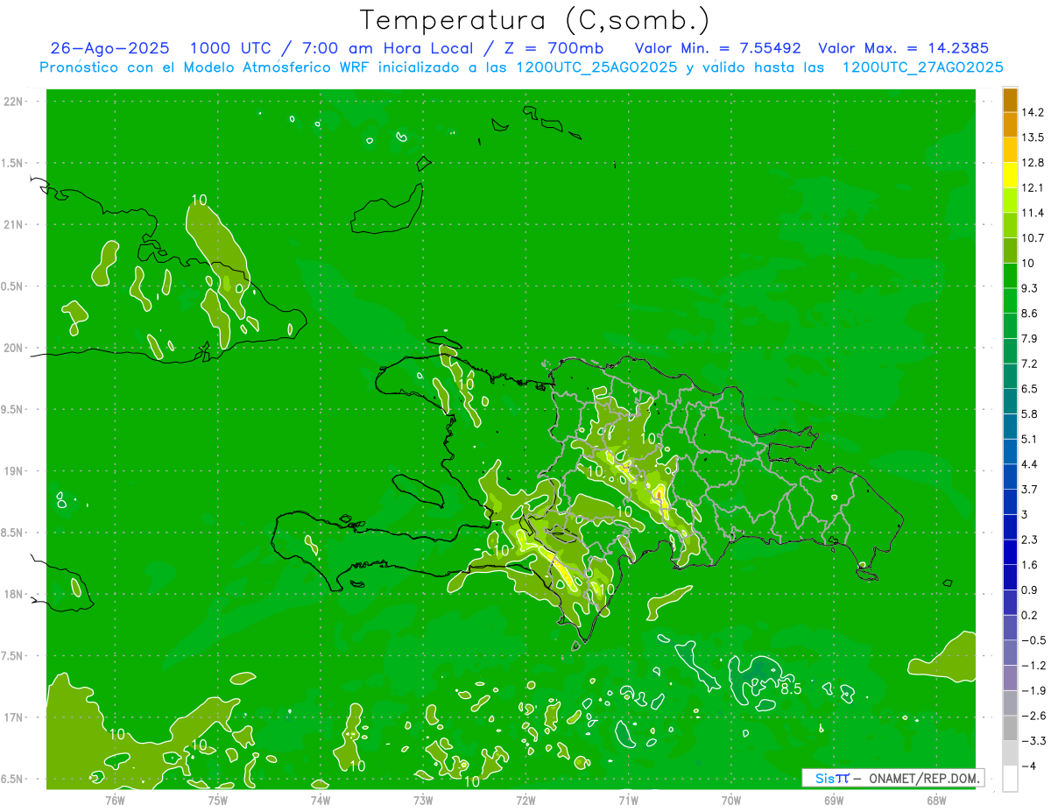Select the purple legend swatch between -1.9 and -1.2

point(1010,678)
